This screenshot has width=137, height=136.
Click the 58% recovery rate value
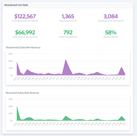click(x=111, y=32)
